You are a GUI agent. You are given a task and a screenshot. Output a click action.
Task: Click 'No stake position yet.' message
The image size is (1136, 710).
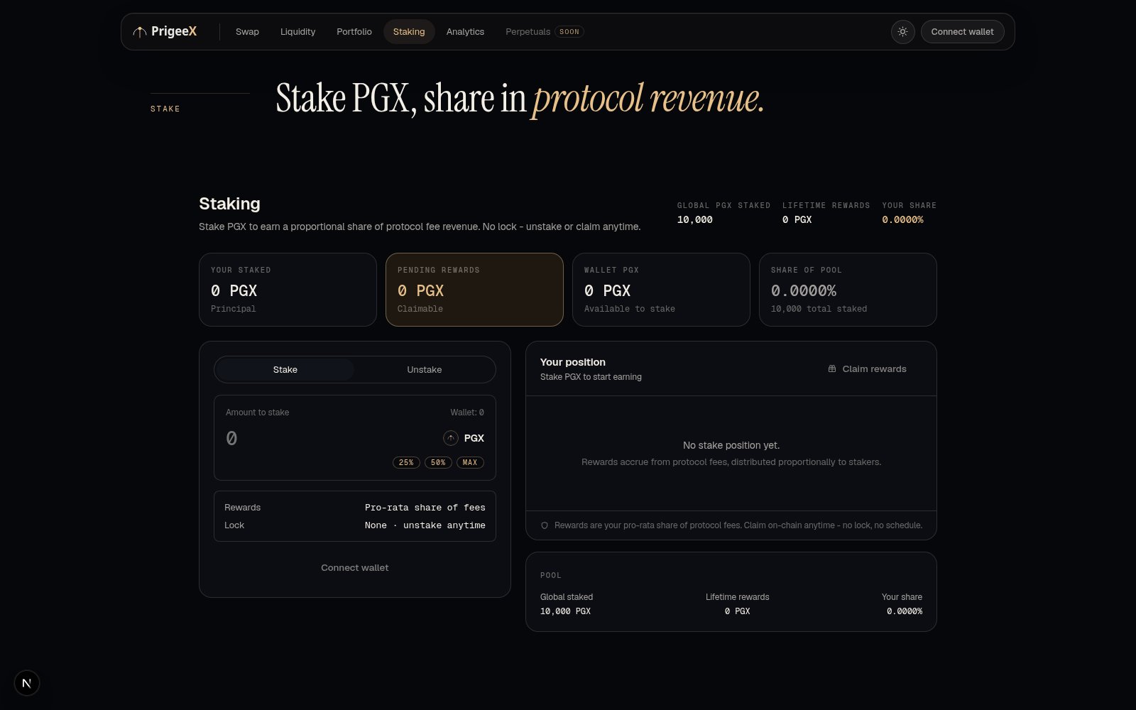[731, 445]
